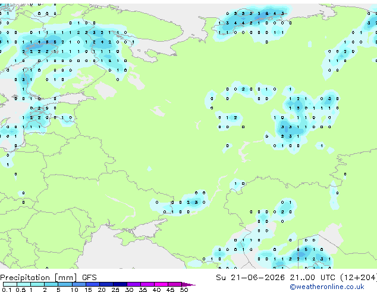Pick the 10–15 mm blue legend swatch
377x292 pixels.
78,284
